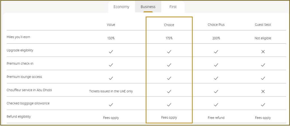The width and height of the screenshot is (290, 126).
Task: Click the Guest Seat column header
Action: 263,25
